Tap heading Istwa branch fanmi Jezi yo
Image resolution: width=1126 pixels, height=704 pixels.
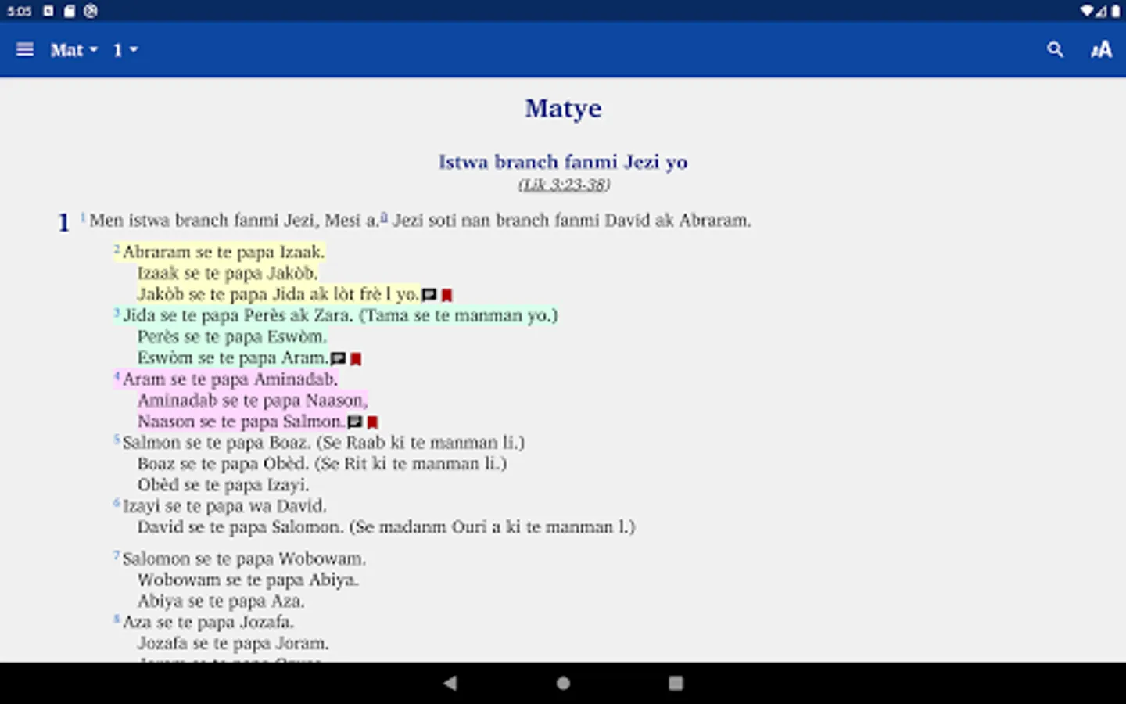pyautogui.click(x=563, y=162)
